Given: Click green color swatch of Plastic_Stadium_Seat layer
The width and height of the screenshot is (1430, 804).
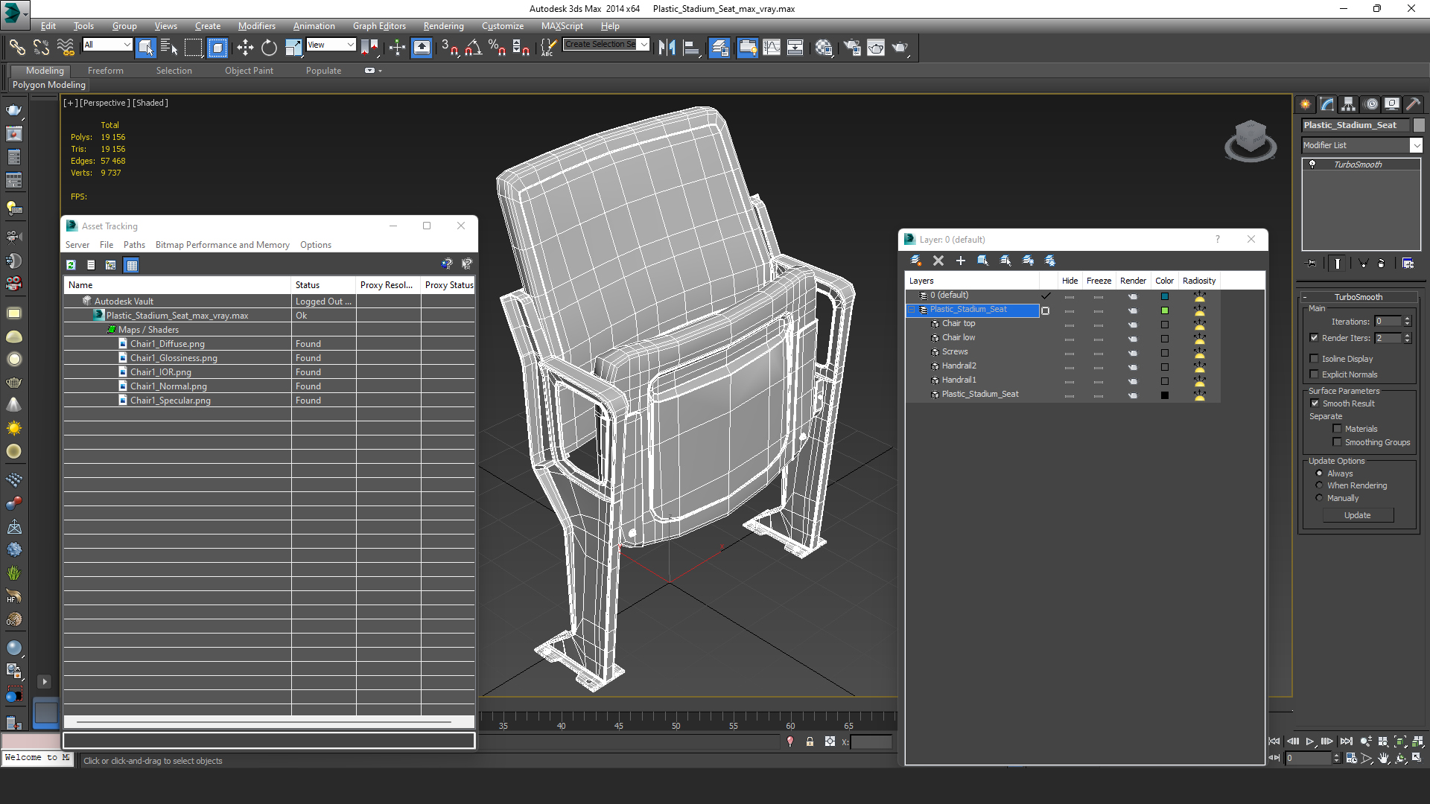Looking at the screenshot, I should 1165,310.
